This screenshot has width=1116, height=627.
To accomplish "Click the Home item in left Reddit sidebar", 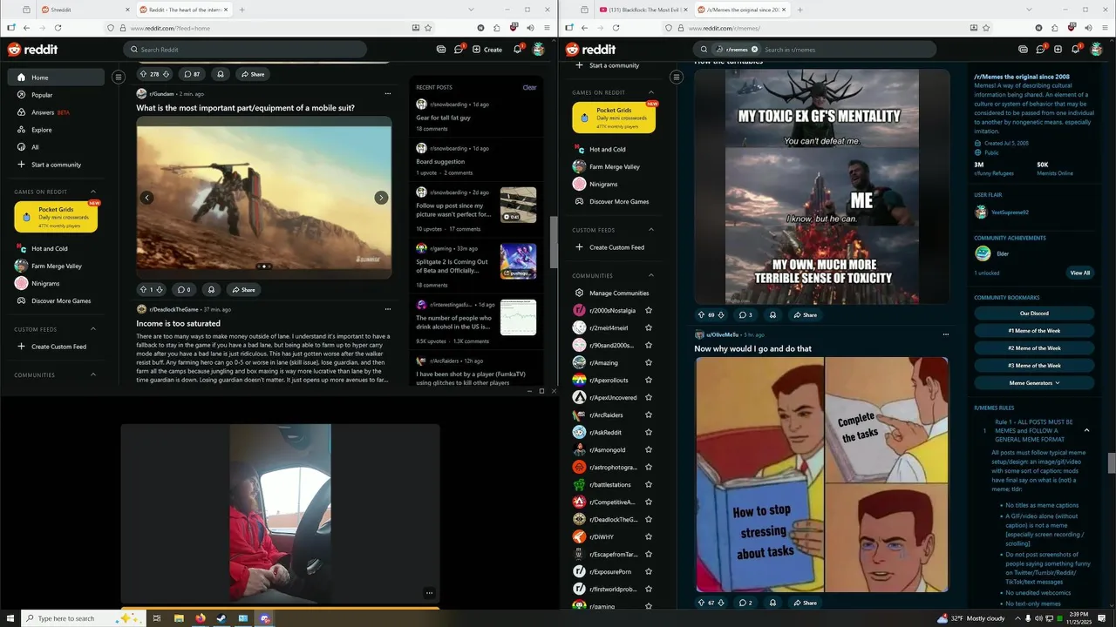I will pyautogui.click(x=56, y=78).
